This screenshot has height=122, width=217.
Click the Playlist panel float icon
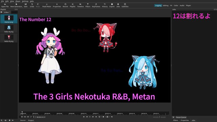(x=15, y=9)
